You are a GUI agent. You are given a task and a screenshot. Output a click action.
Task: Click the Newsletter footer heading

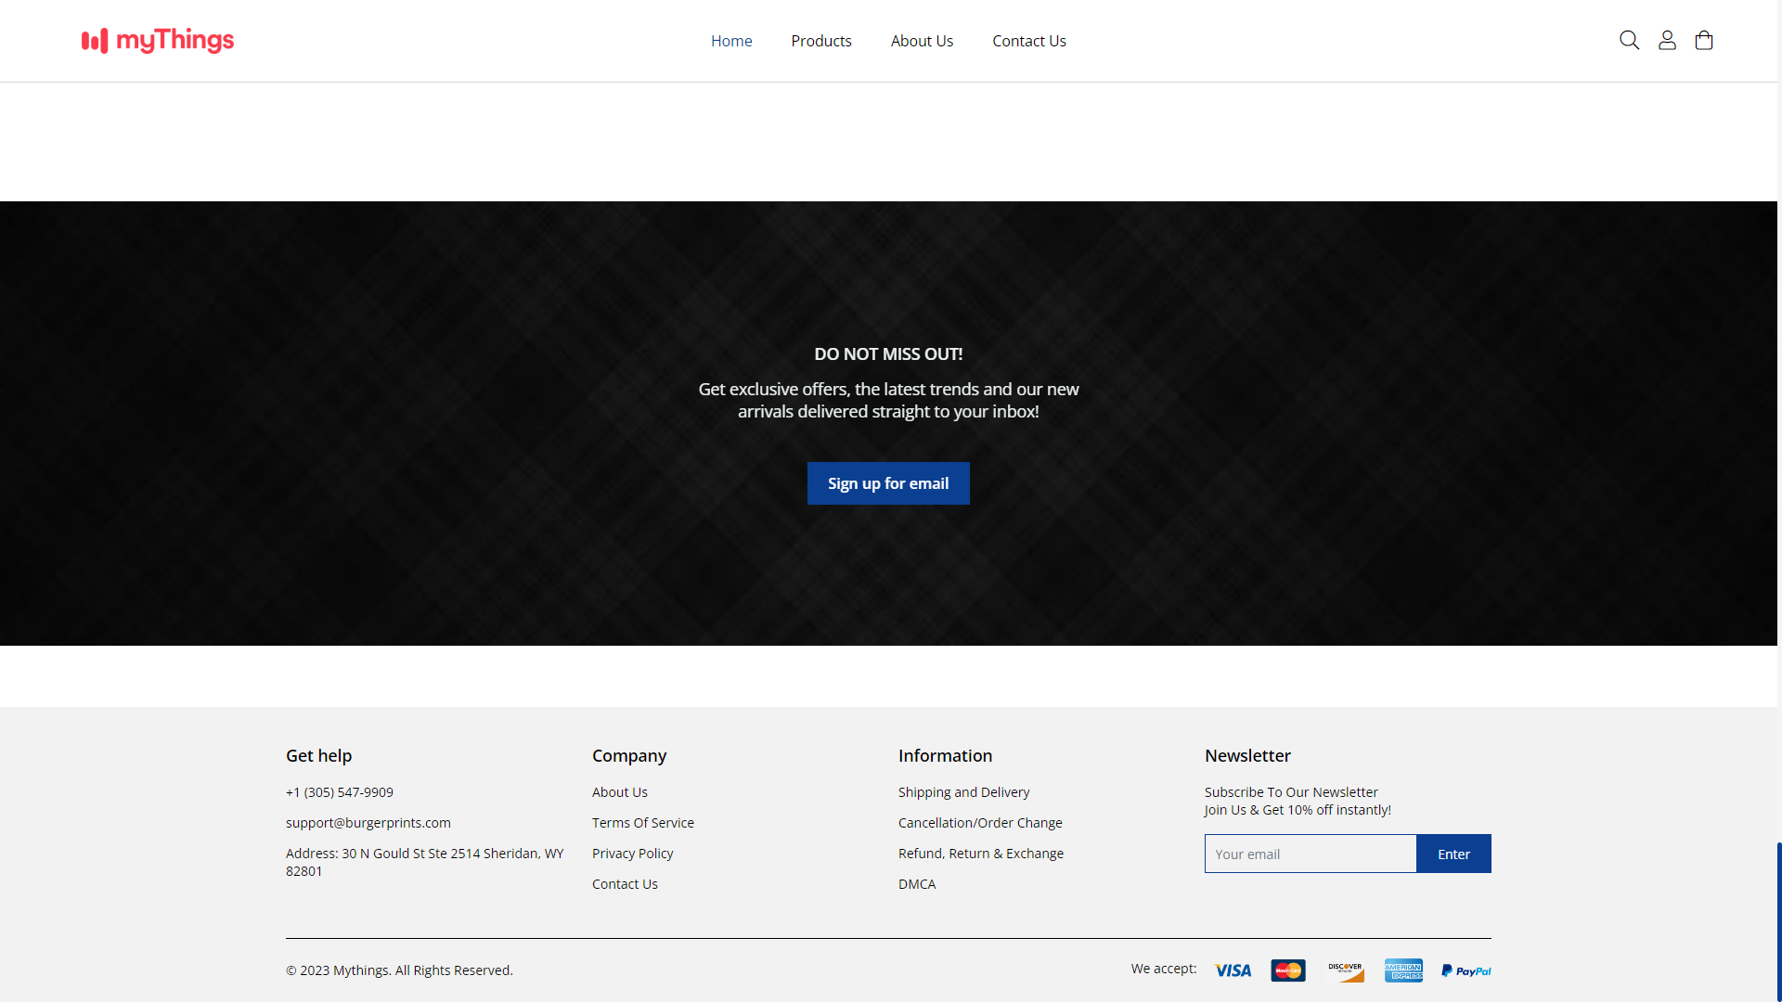1247,756
